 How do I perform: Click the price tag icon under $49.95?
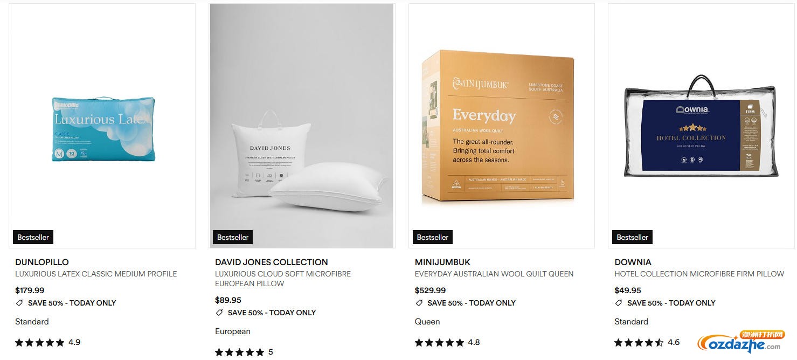coord(619,303)
